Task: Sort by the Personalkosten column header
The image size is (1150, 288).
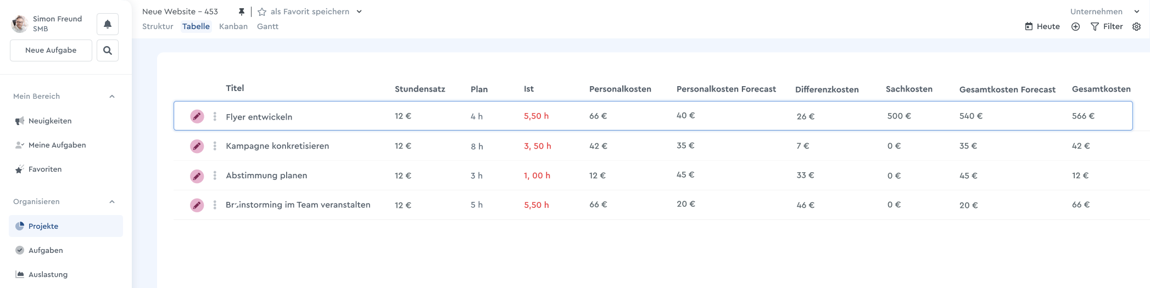Action: (620, 89)
